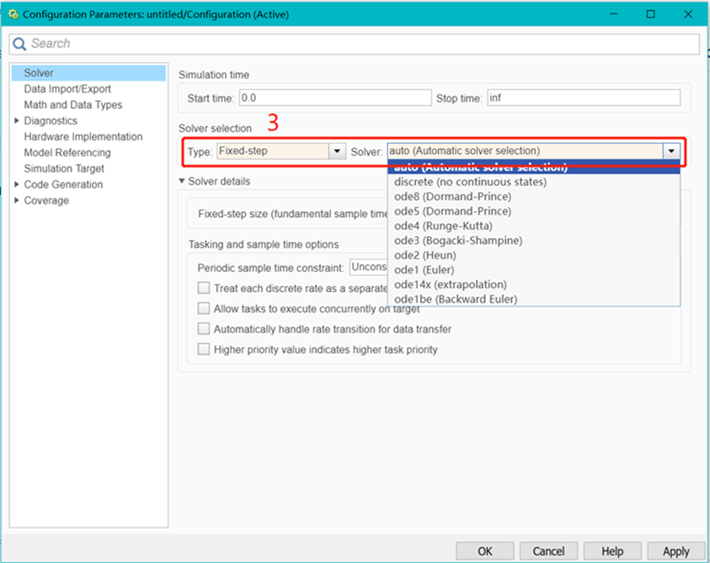
Task: Open the Data Import/Export pane
Action: click(x=67, y=88)
